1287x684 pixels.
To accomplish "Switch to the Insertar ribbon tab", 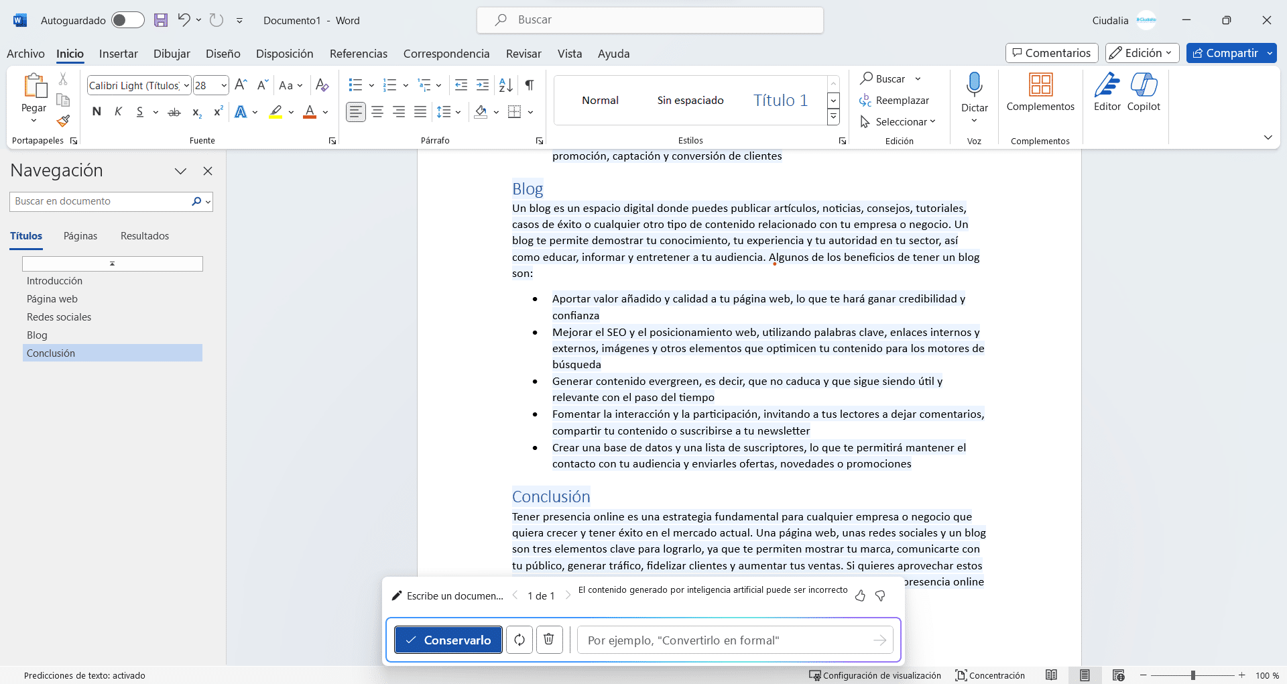I will (119, 54).
